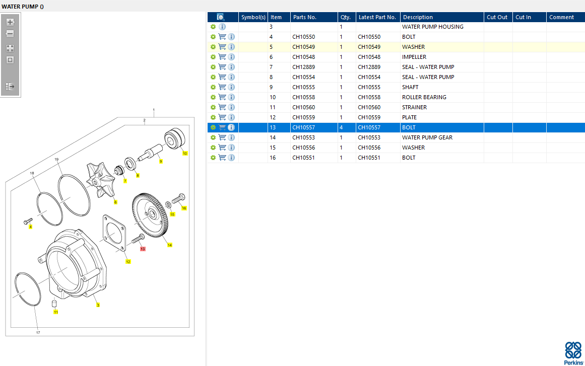Click callout 14 on the gear diagram

[x=170, y=245]
